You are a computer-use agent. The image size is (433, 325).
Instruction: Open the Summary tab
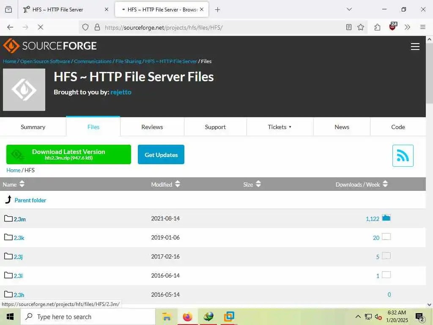[x=33, y=127]
